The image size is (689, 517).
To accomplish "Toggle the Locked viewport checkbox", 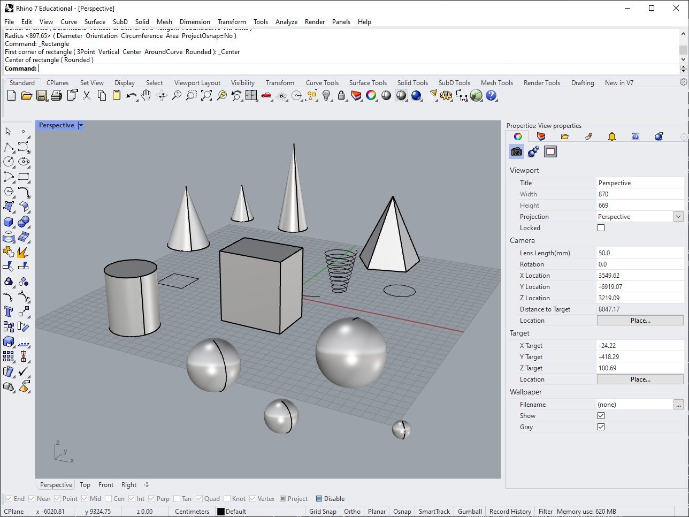I will coord(601,228).
